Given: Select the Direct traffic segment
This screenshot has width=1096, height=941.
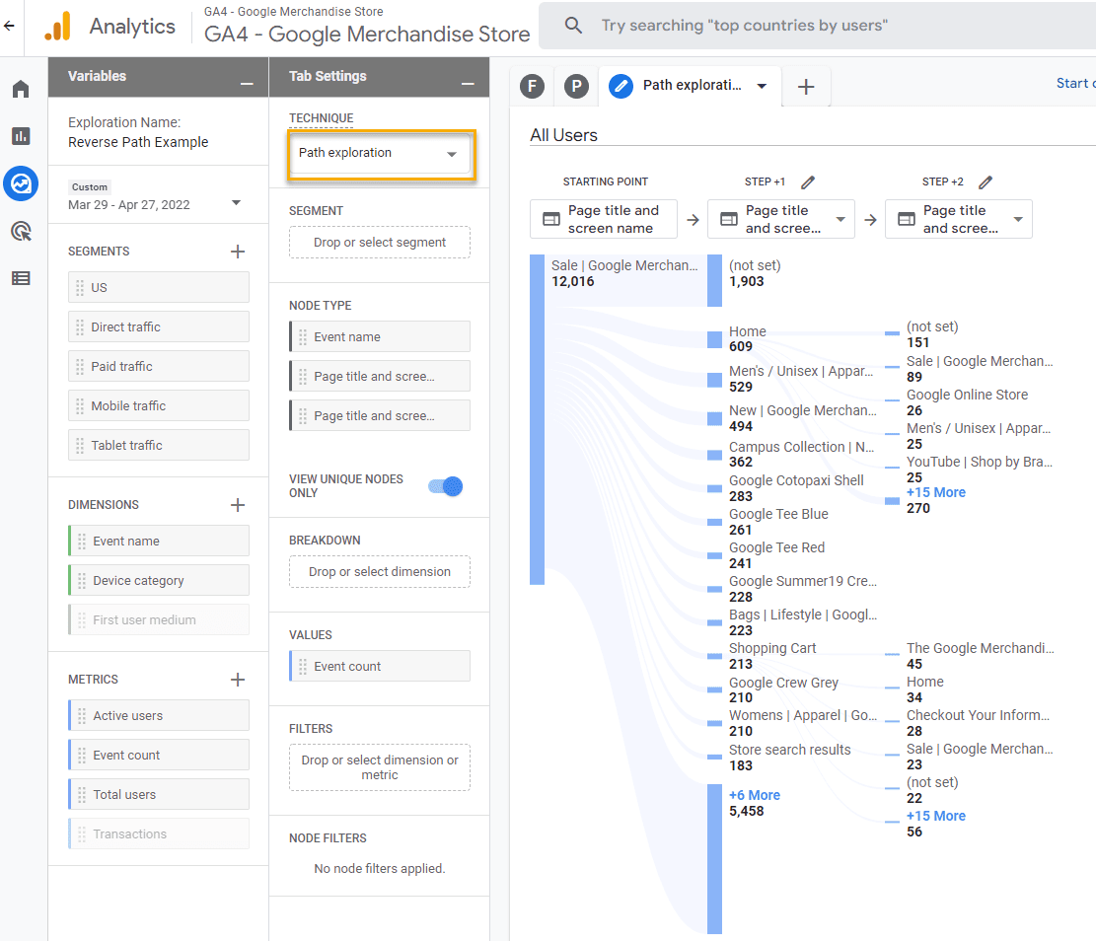Looking at the screenshot, I should [x=159, y=326].
